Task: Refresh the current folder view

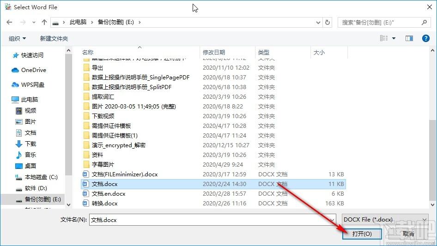Action: pyautogui.click(x=328, y=22)
